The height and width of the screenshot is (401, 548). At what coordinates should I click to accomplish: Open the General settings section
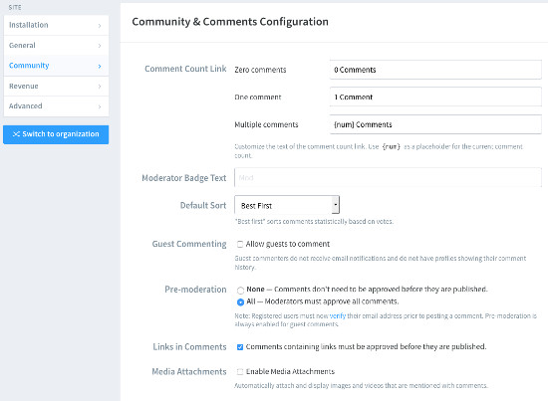[56, 46]
